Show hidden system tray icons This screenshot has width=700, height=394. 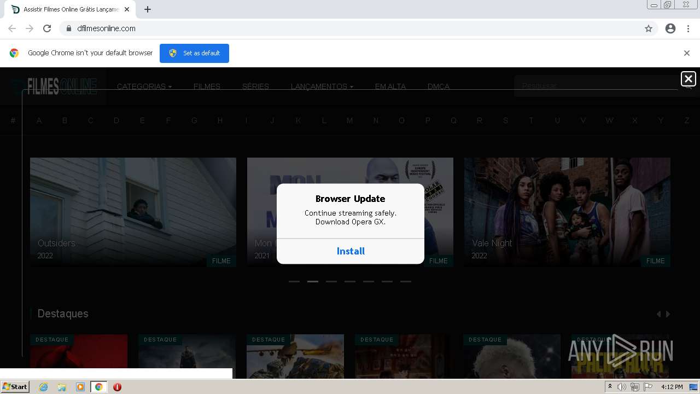point(610,387)
